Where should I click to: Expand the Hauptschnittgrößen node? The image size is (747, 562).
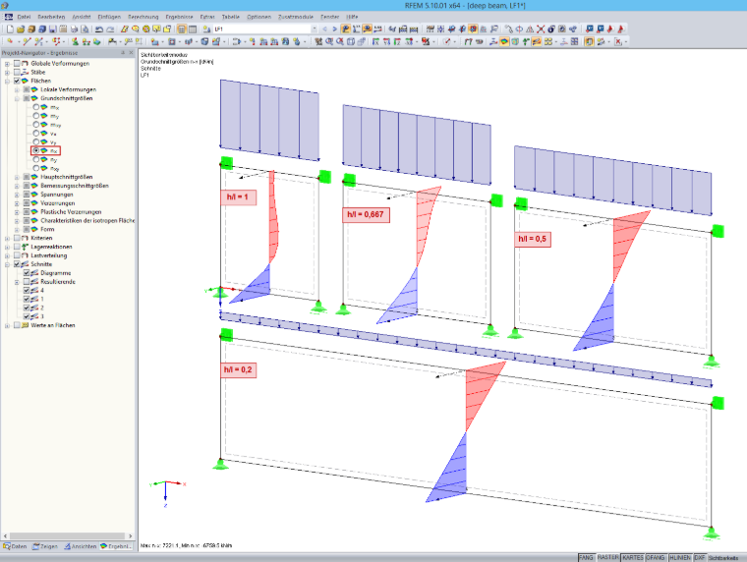17,177
